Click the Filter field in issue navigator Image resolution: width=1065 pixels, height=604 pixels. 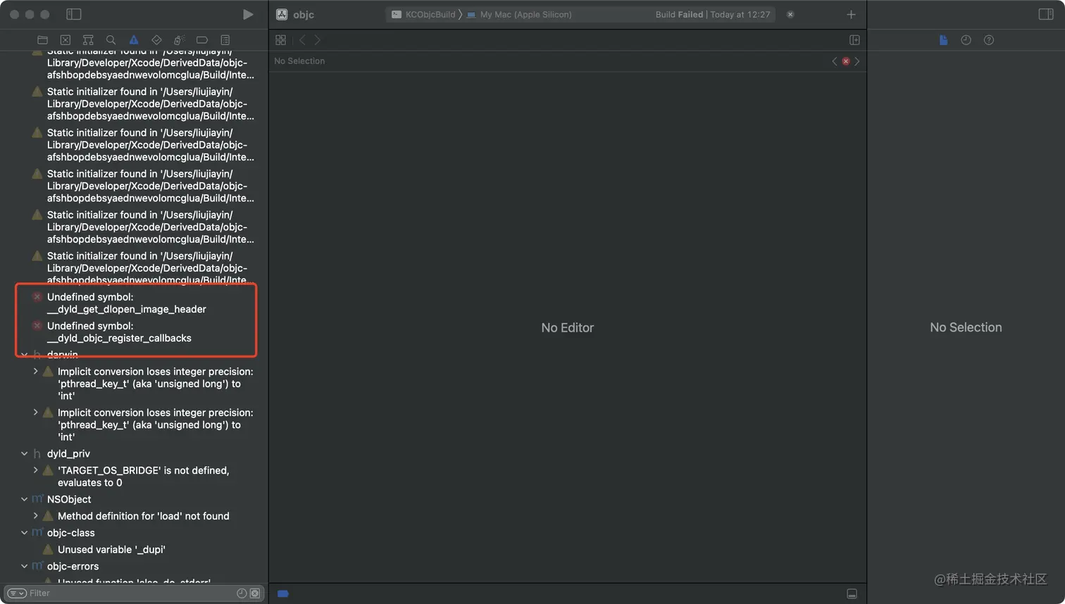133,593
